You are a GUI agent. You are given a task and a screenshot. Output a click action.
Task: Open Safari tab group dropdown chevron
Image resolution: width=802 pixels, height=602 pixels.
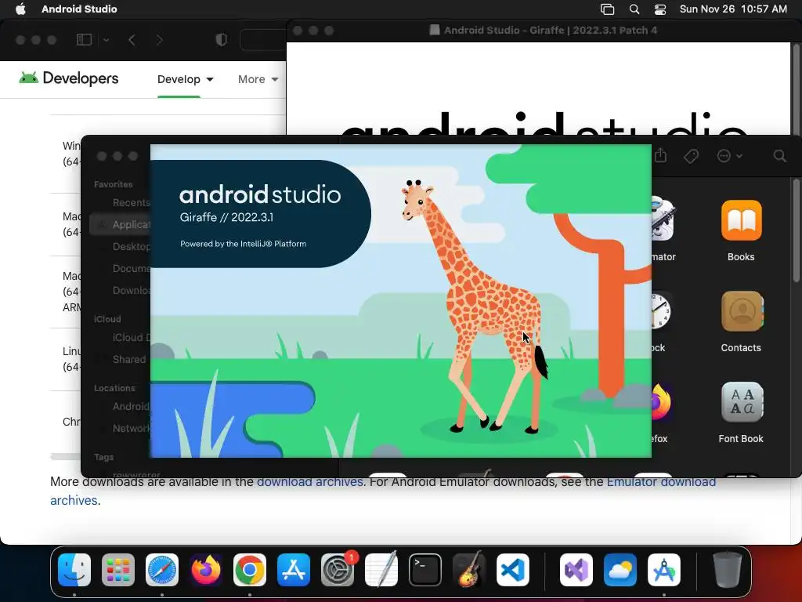click(106, 40)
